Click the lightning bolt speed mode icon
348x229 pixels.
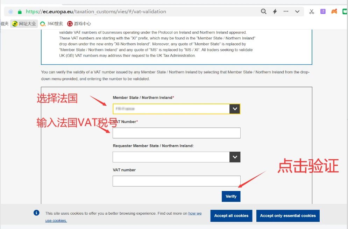point(275,12)
